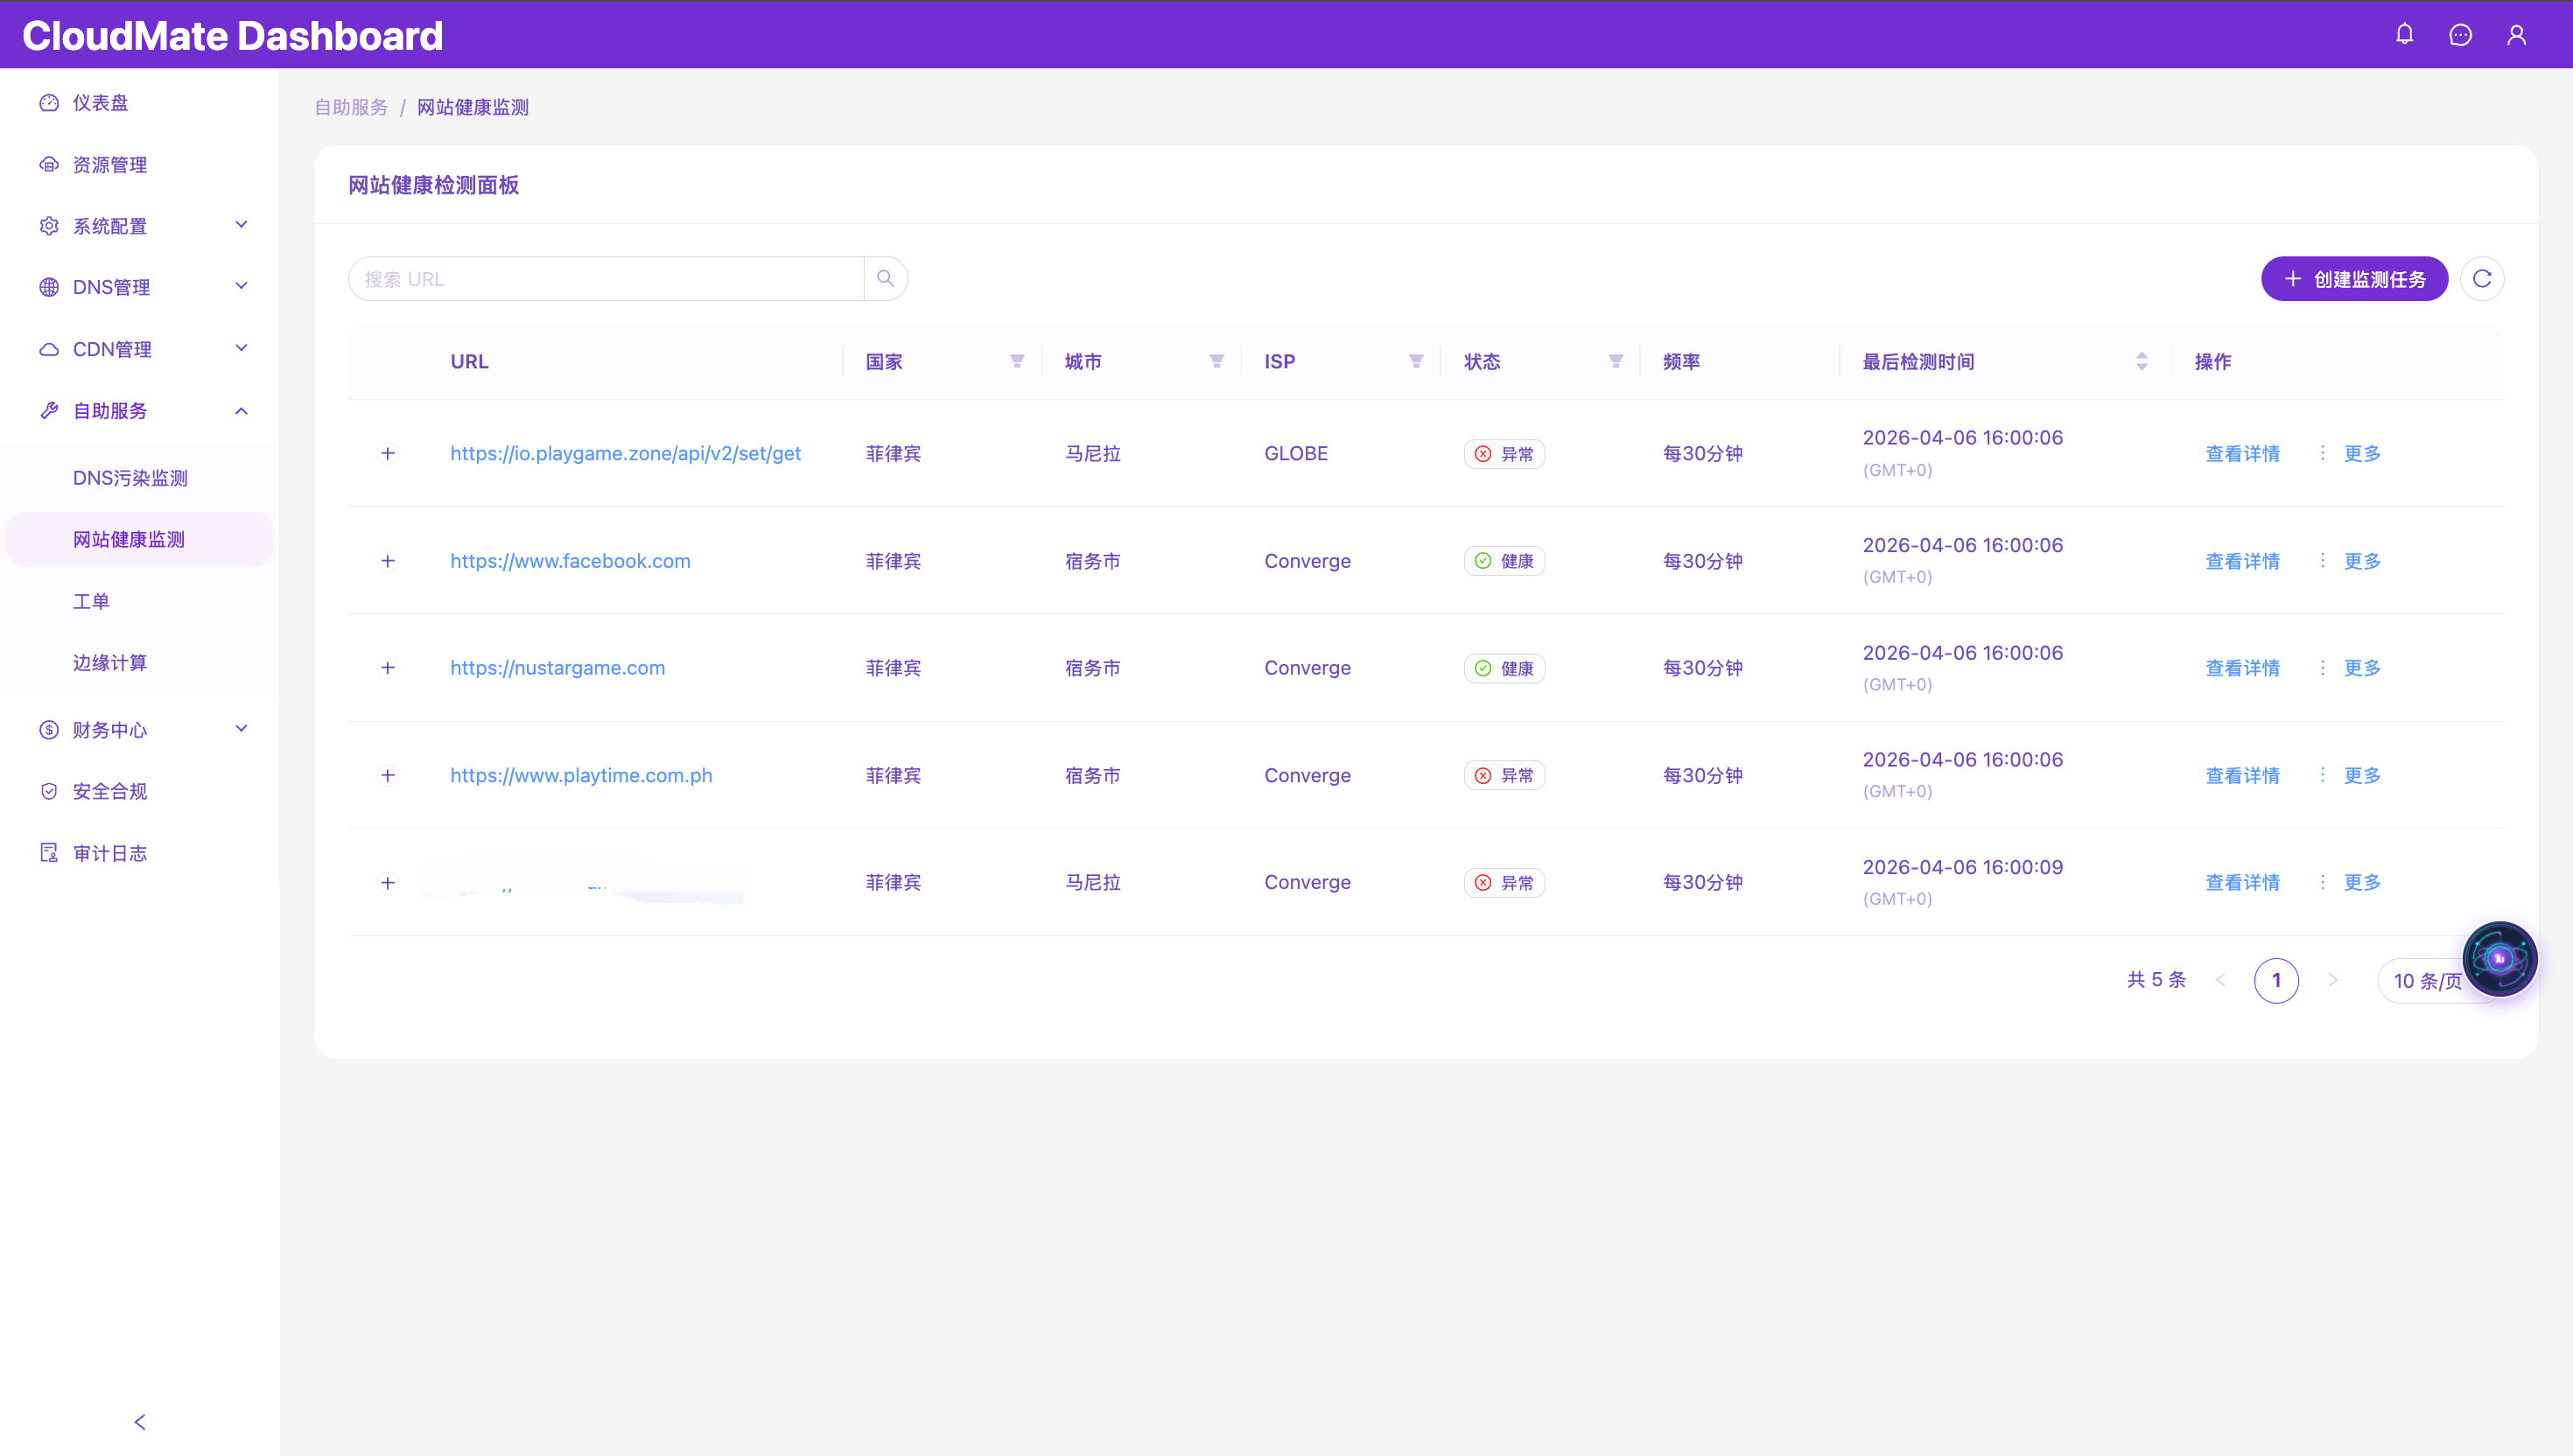Open the notification bell in header
The width and height of the screenshot is (2573, 1456).
(x=2405, y=34)
